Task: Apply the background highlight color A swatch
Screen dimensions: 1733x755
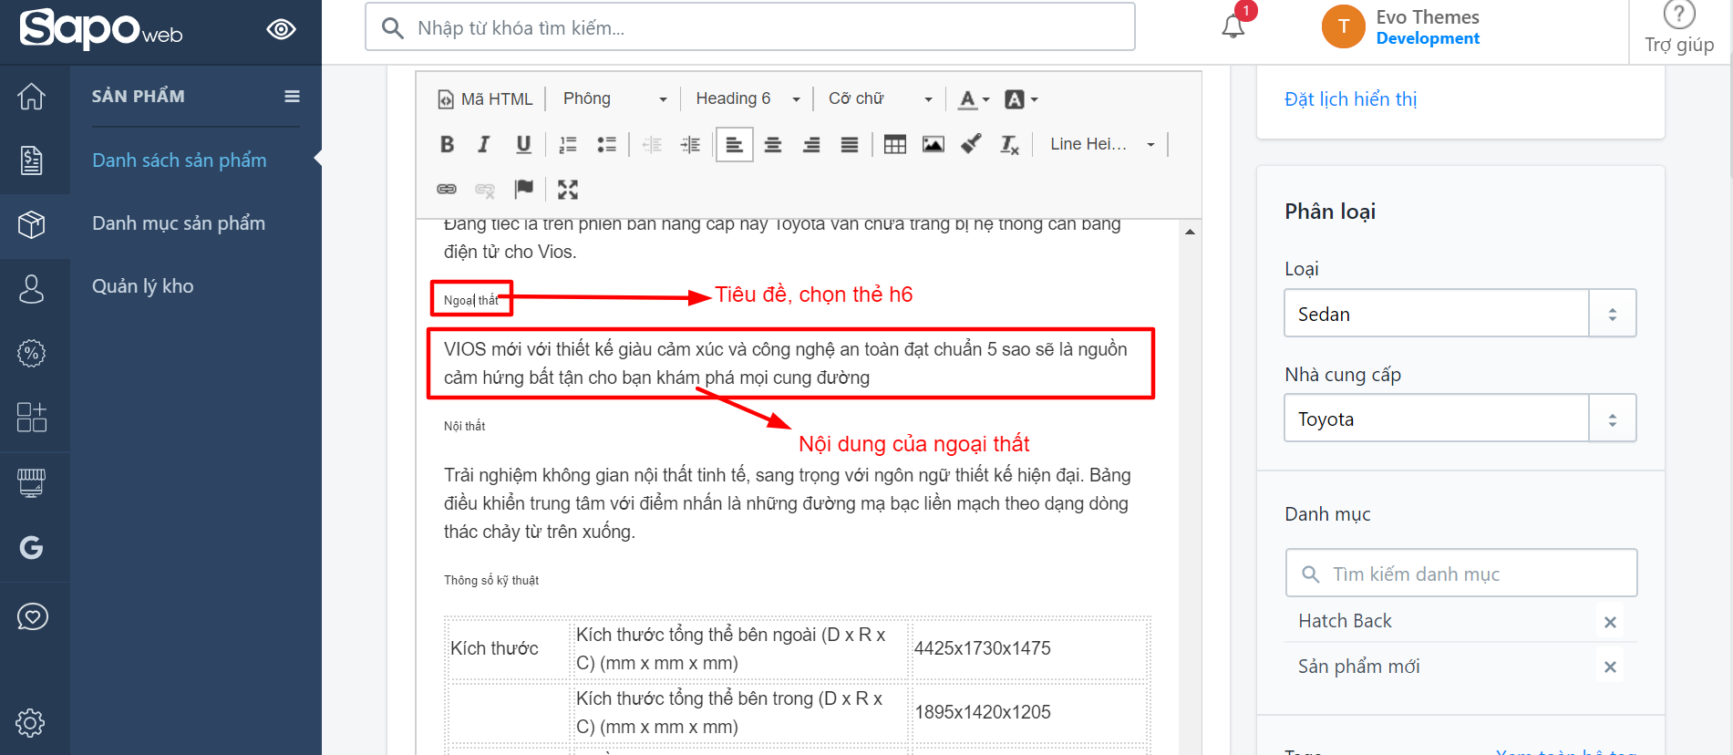Action: click(x=1015, y=99)
